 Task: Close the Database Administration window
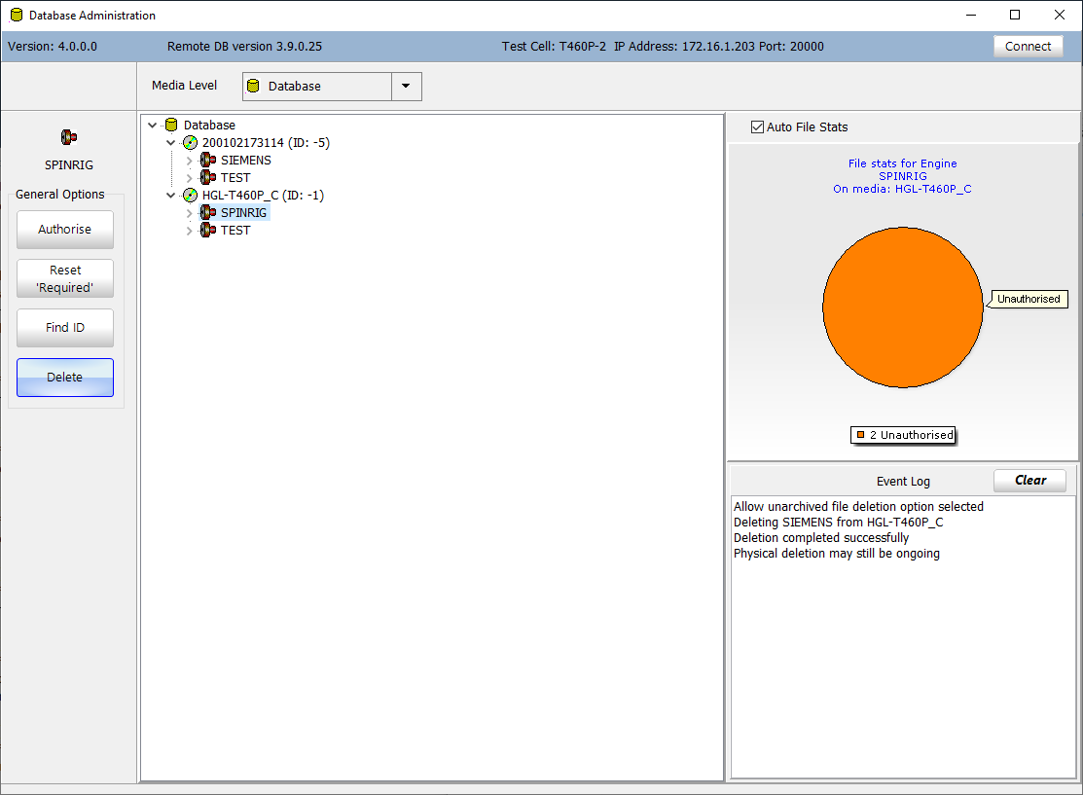coord(1060,16)
